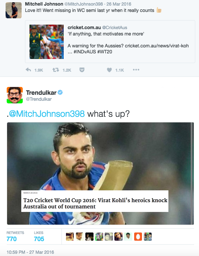The image size is (199, 256).
Task: Open the cricket.com.au/news/virat-koh link
Action: [x=157, y=46]
